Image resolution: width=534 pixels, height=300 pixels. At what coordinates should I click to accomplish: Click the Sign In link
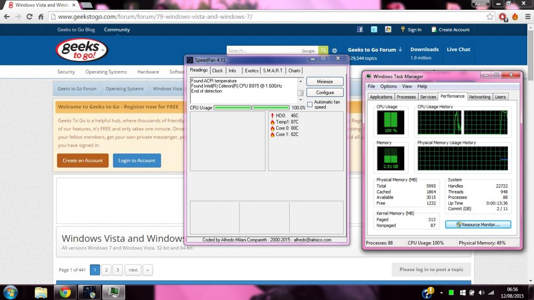(411, 30)
